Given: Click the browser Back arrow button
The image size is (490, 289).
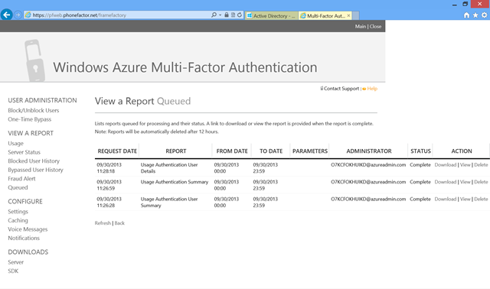Looking at the screenshot, I should click(7, 15).
